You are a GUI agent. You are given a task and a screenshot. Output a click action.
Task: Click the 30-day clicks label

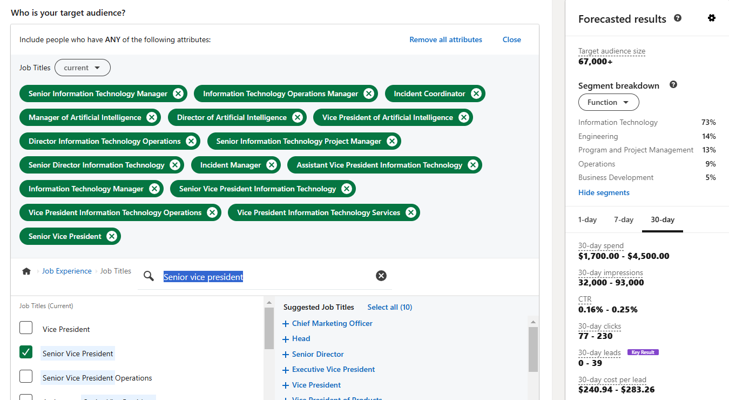click(599, 326)
